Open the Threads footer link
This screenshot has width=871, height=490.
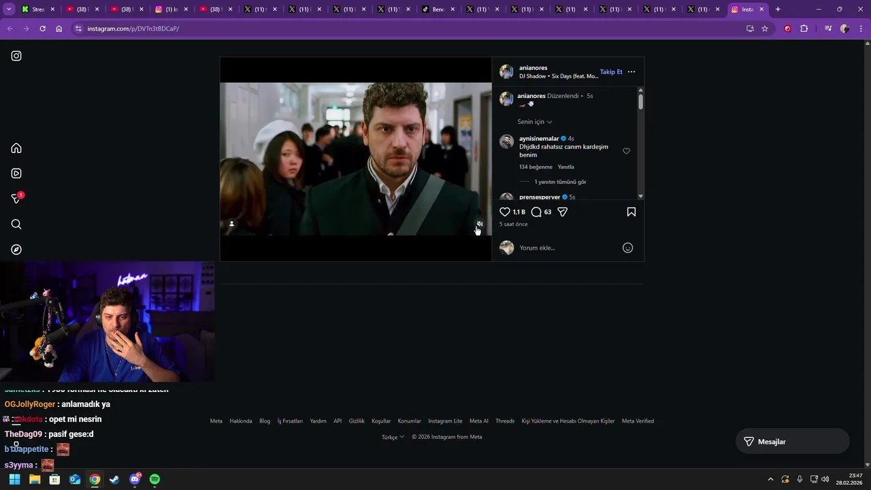point(505,421)
